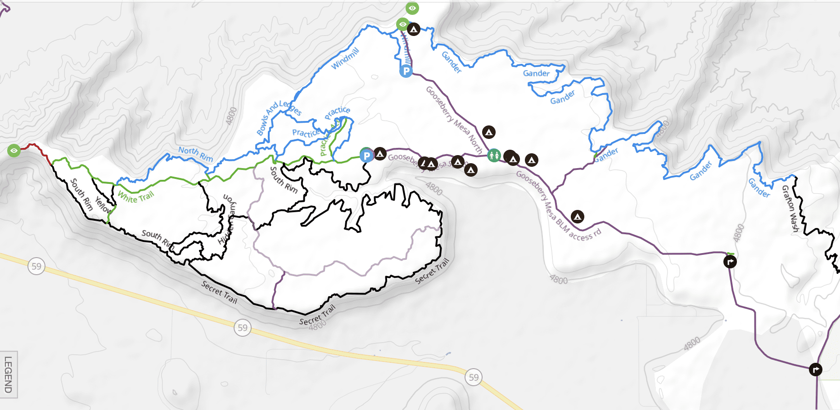The image size is (840, 410).
Task: Click the campsite icon near BLM access rd label
Action: click(x=578, y=217)
